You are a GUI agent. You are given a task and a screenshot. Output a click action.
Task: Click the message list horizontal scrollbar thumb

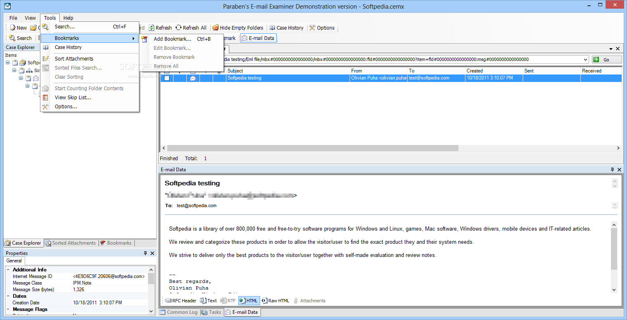point(312,148)
